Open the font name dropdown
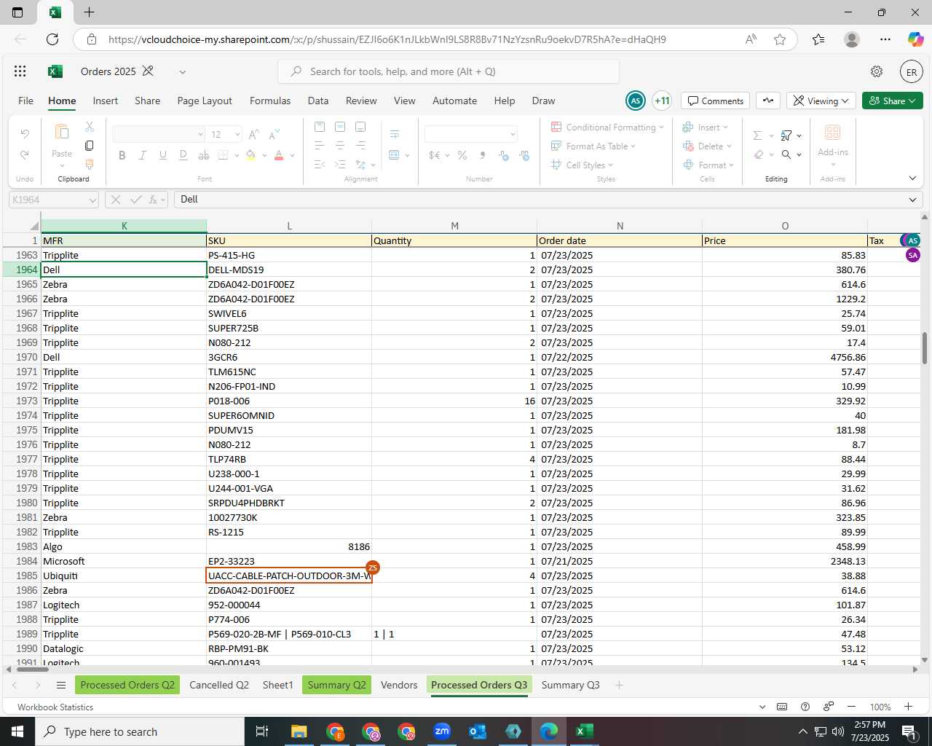 [x=200, y=135]
